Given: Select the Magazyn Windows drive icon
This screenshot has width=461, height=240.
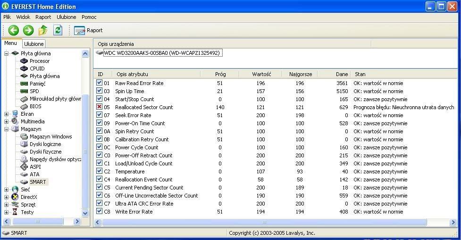Looking at the screenshot, I should (x=24, y=137).
